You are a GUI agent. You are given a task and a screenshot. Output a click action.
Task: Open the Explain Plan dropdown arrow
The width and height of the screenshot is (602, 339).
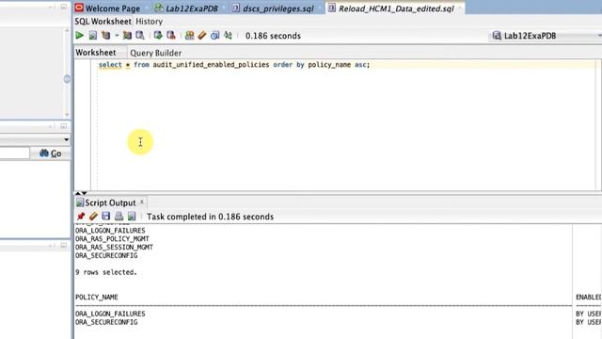(117, 36)
